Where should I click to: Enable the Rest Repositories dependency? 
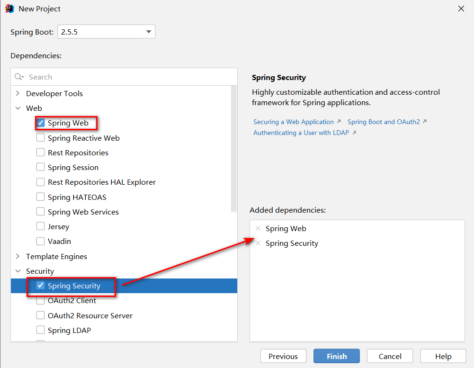click(41, 153)
